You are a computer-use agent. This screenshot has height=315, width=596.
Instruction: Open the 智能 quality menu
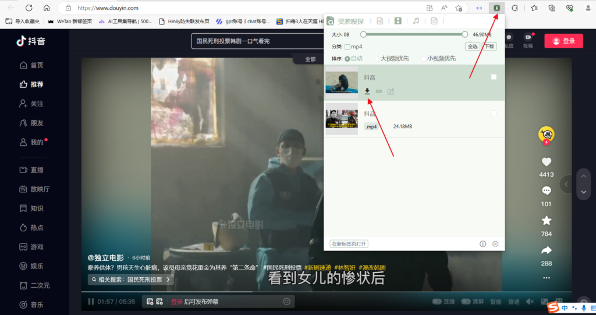click(x=496, y=301)
